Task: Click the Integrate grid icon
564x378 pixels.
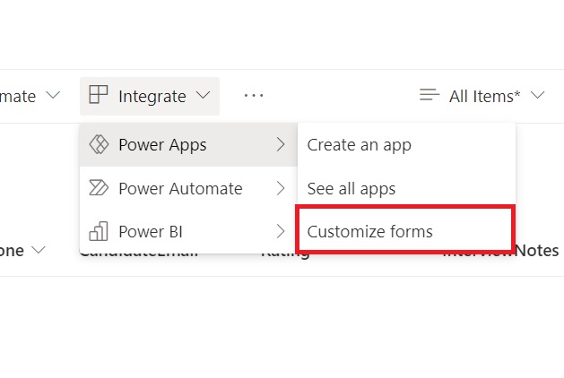Action: [99, 95]
